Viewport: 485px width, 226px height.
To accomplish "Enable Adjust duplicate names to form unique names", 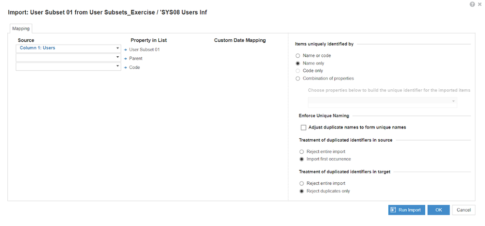I will pos(303,128).
